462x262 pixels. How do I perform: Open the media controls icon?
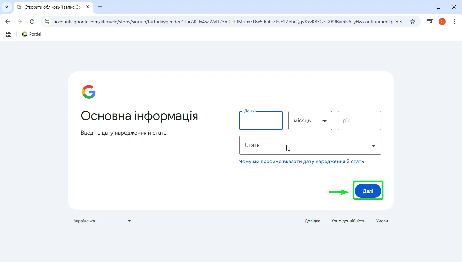(430, 22)
